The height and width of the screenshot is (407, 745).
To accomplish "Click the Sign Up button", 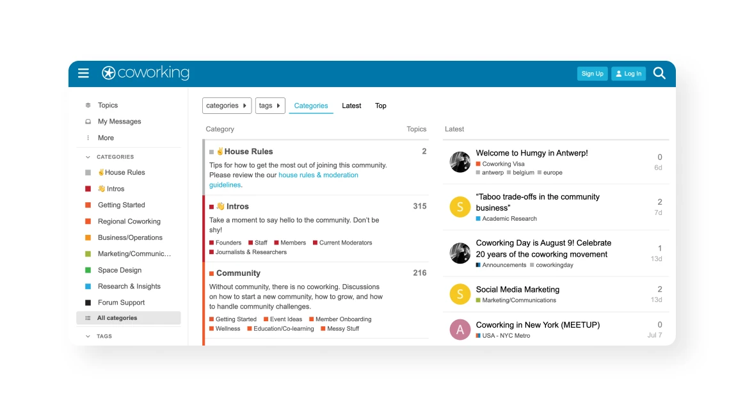I will click(592, 74).
